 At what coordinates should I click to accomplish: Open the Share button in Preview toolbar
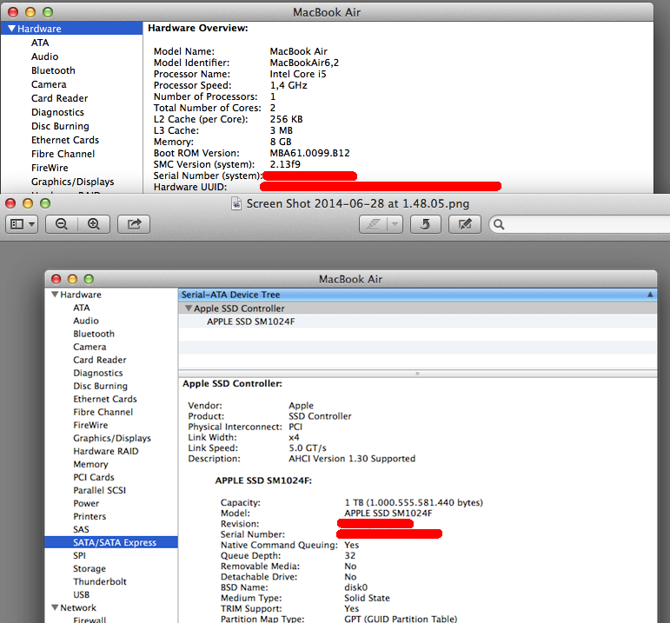[x=134, y=224]
